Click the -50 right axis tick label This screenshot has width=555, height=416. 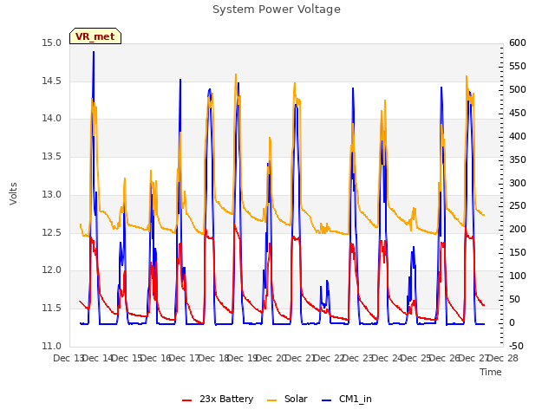518,346
